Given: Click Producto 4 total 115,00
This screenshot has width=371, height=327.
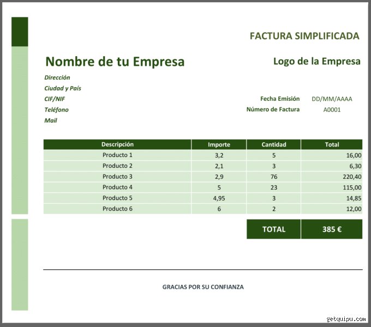Looking at the screenshot, I should pyautogui.click(x=332, y=187).
